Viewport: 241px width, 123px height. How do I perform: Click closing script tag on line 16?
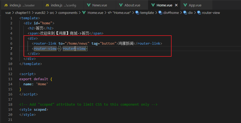point(29,94)
